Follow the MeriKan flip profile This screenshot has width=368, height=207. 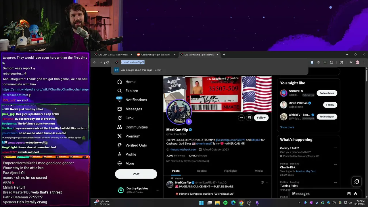[261, 118]
